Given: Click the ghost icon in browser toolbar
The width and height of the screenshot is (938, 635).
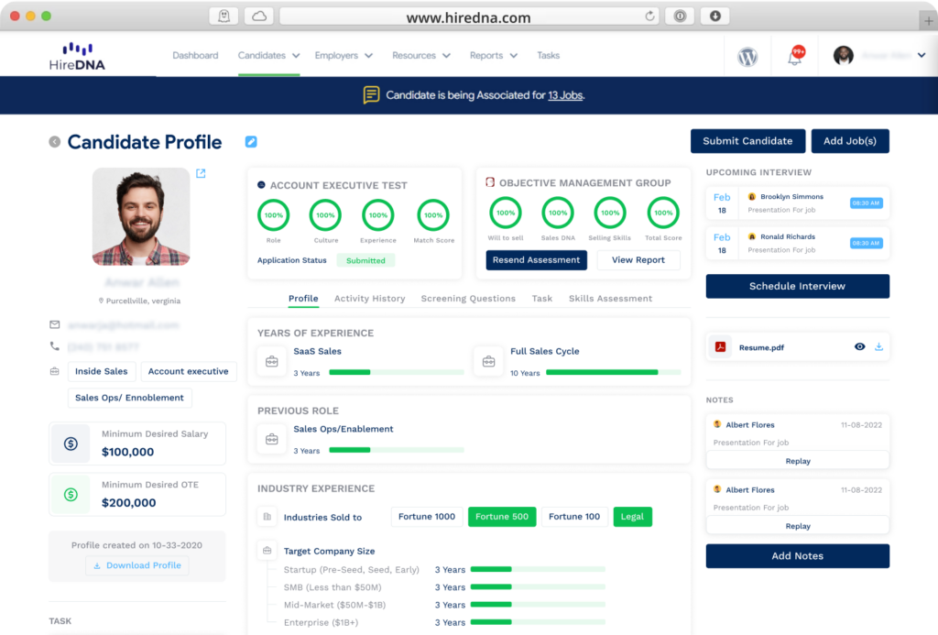Looking at the screenshot, I should point(224,16).
